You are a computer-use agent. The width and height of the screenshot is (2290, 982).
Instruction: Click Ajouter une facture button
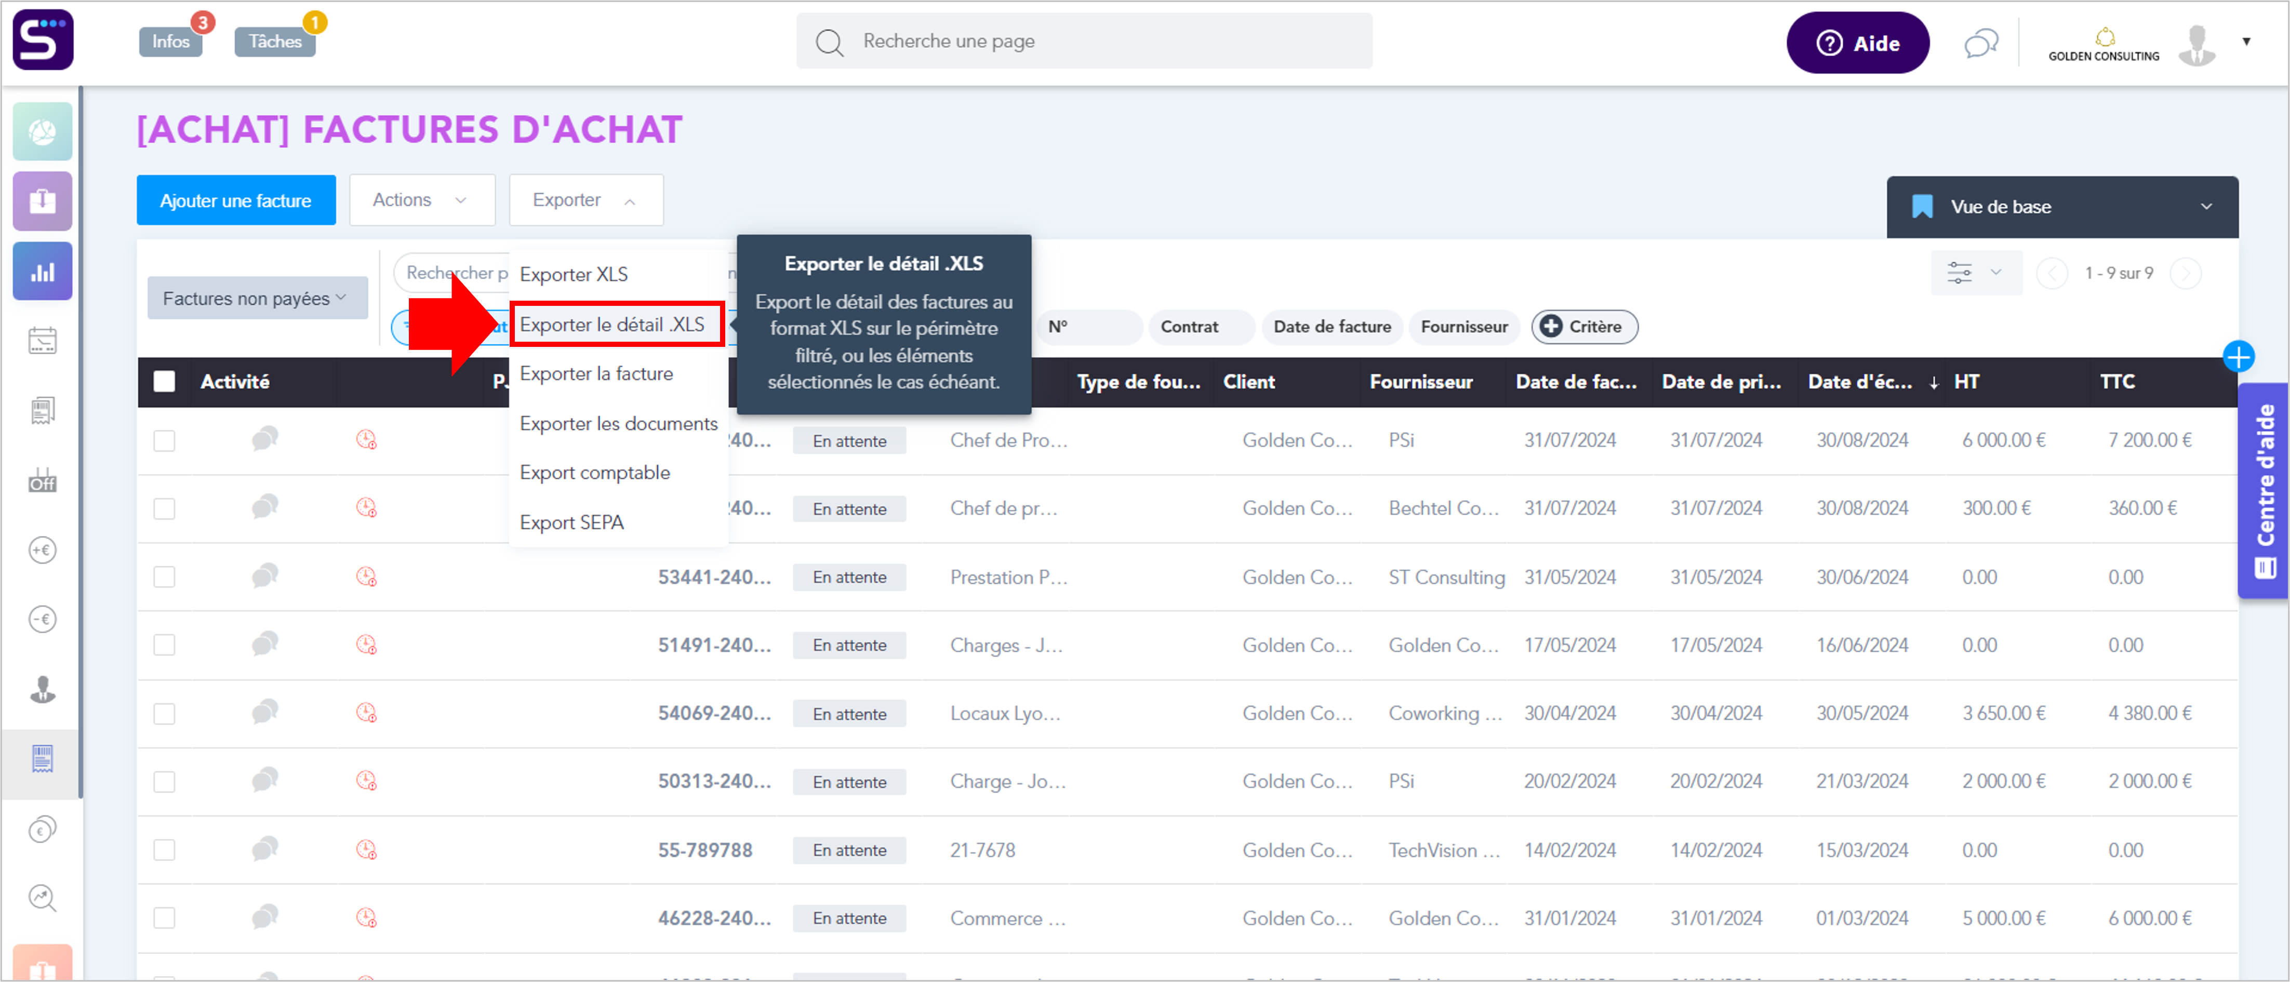tap(235, 201)
